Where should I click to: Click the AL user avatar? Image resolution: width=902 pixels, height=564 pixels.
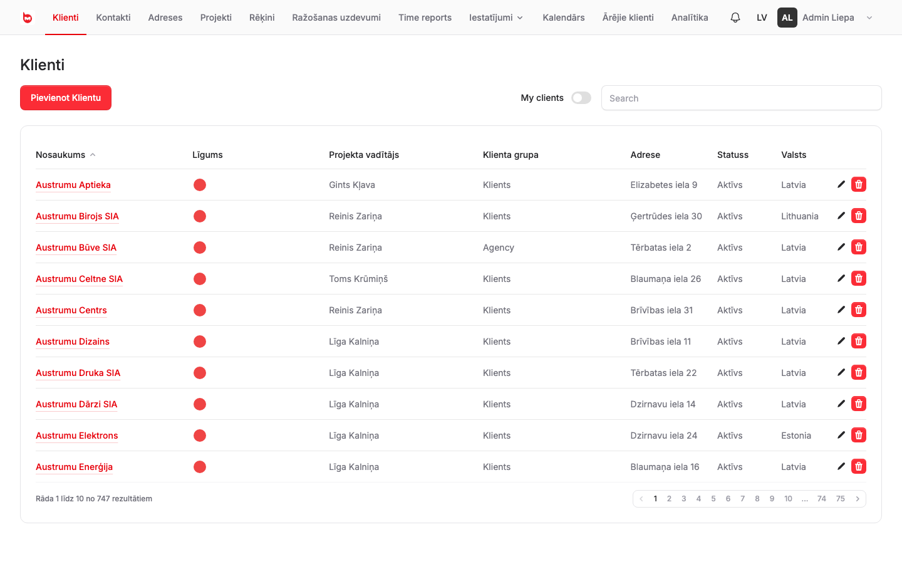787,18
